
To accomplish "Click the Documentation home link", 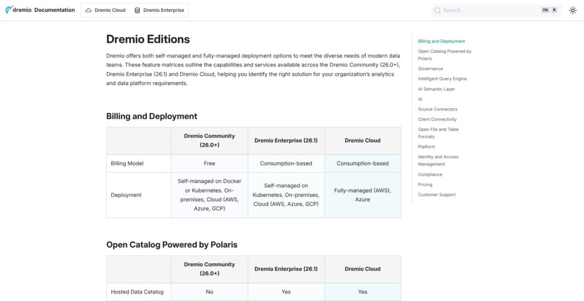I will click(x=54, y=10).
